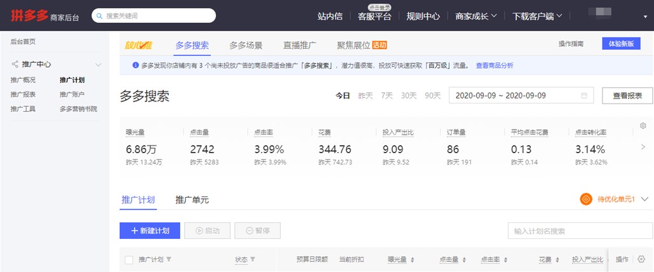Open 客服平台 in top navigation
Viewport: 654px width, 272px height.
tap(374, 17)
